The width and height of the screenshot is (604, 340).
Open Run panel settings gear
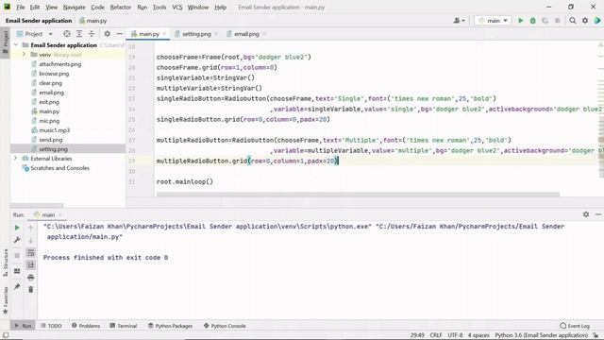(x=586, y=214)
